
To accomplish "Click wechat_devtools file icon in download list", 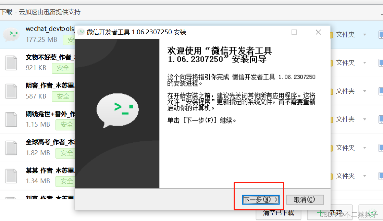I will point(11,35).
